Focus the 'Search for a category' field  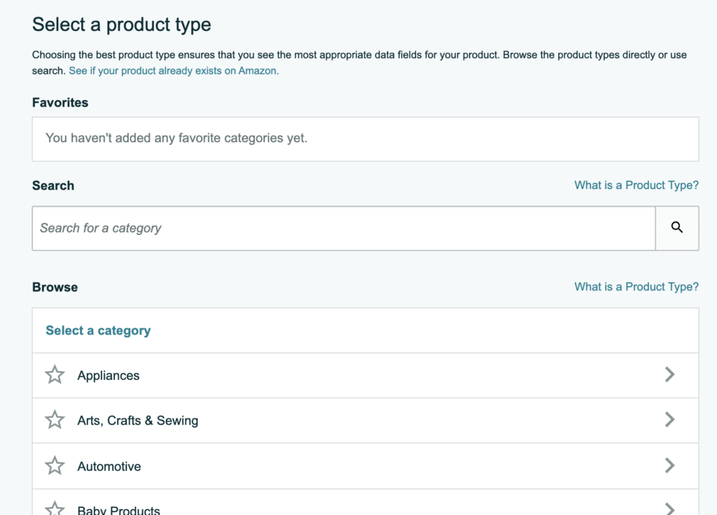343,228
